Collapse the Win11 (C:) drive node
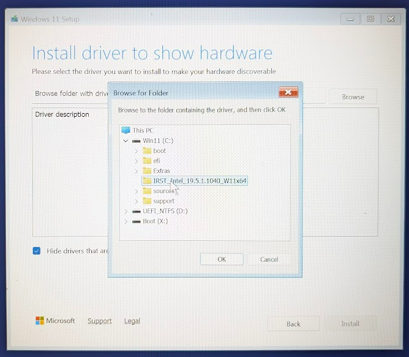The height and width of the screenshot is (357, 409). pyautogui.click(x=126, y=141)
